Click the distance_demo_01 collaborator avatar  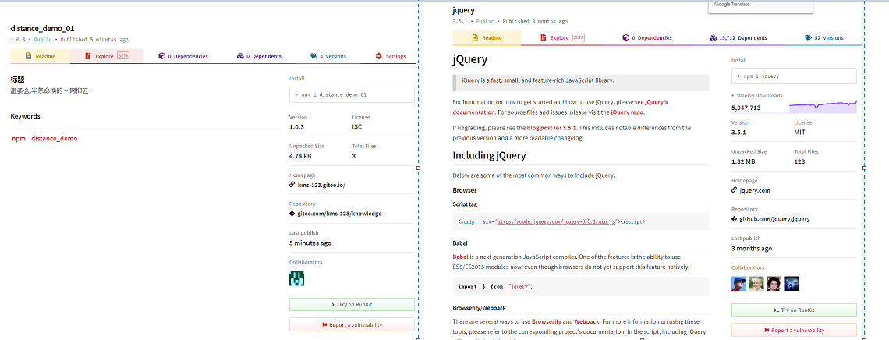coord(298,278)
